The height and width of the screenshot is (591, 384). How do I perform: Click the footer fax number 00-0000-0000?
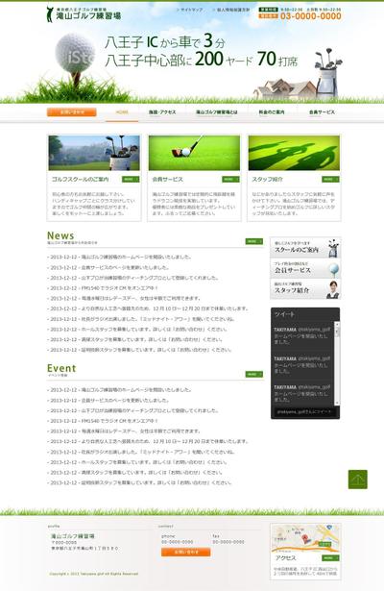coord(228,542)
